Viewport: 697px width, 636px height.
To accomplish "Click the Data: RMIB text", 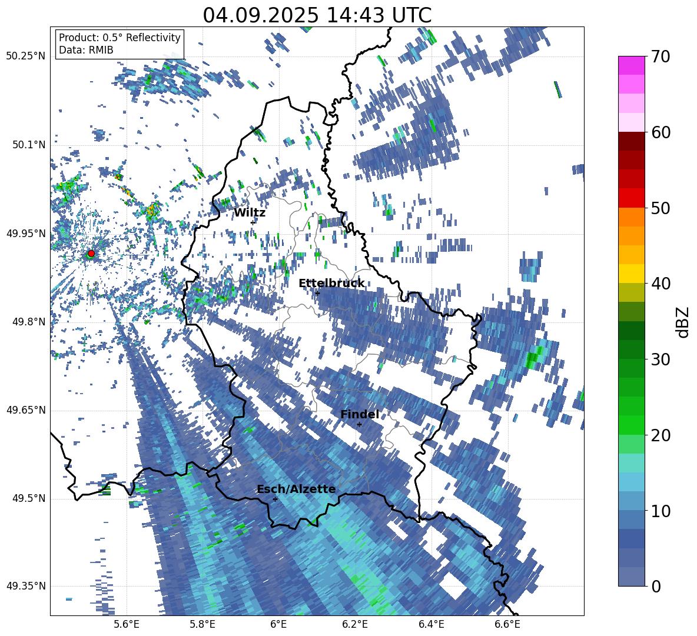I will (86, 50).
